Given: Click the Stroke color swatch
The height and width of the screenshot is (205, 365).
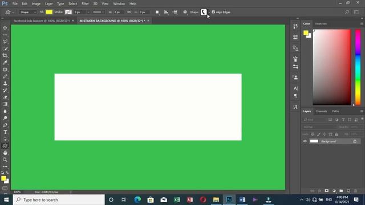Looking at the screenshot, I should point(68,12).
